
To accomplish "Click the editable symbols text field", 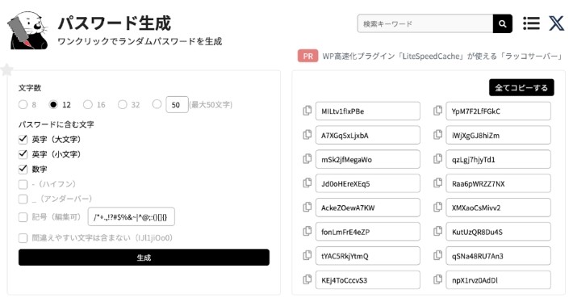I will [132, 217].
